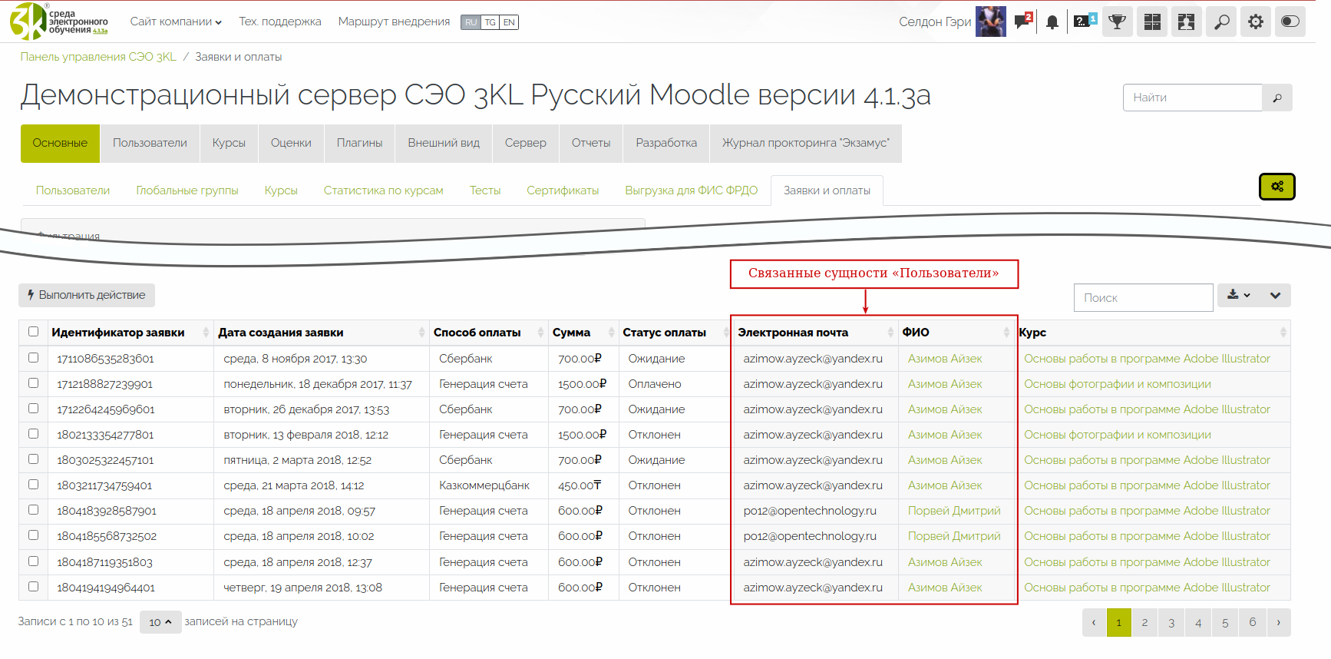
Task: Tick checkbox for request 1804194194964401
Action: [x=33, y=587]
